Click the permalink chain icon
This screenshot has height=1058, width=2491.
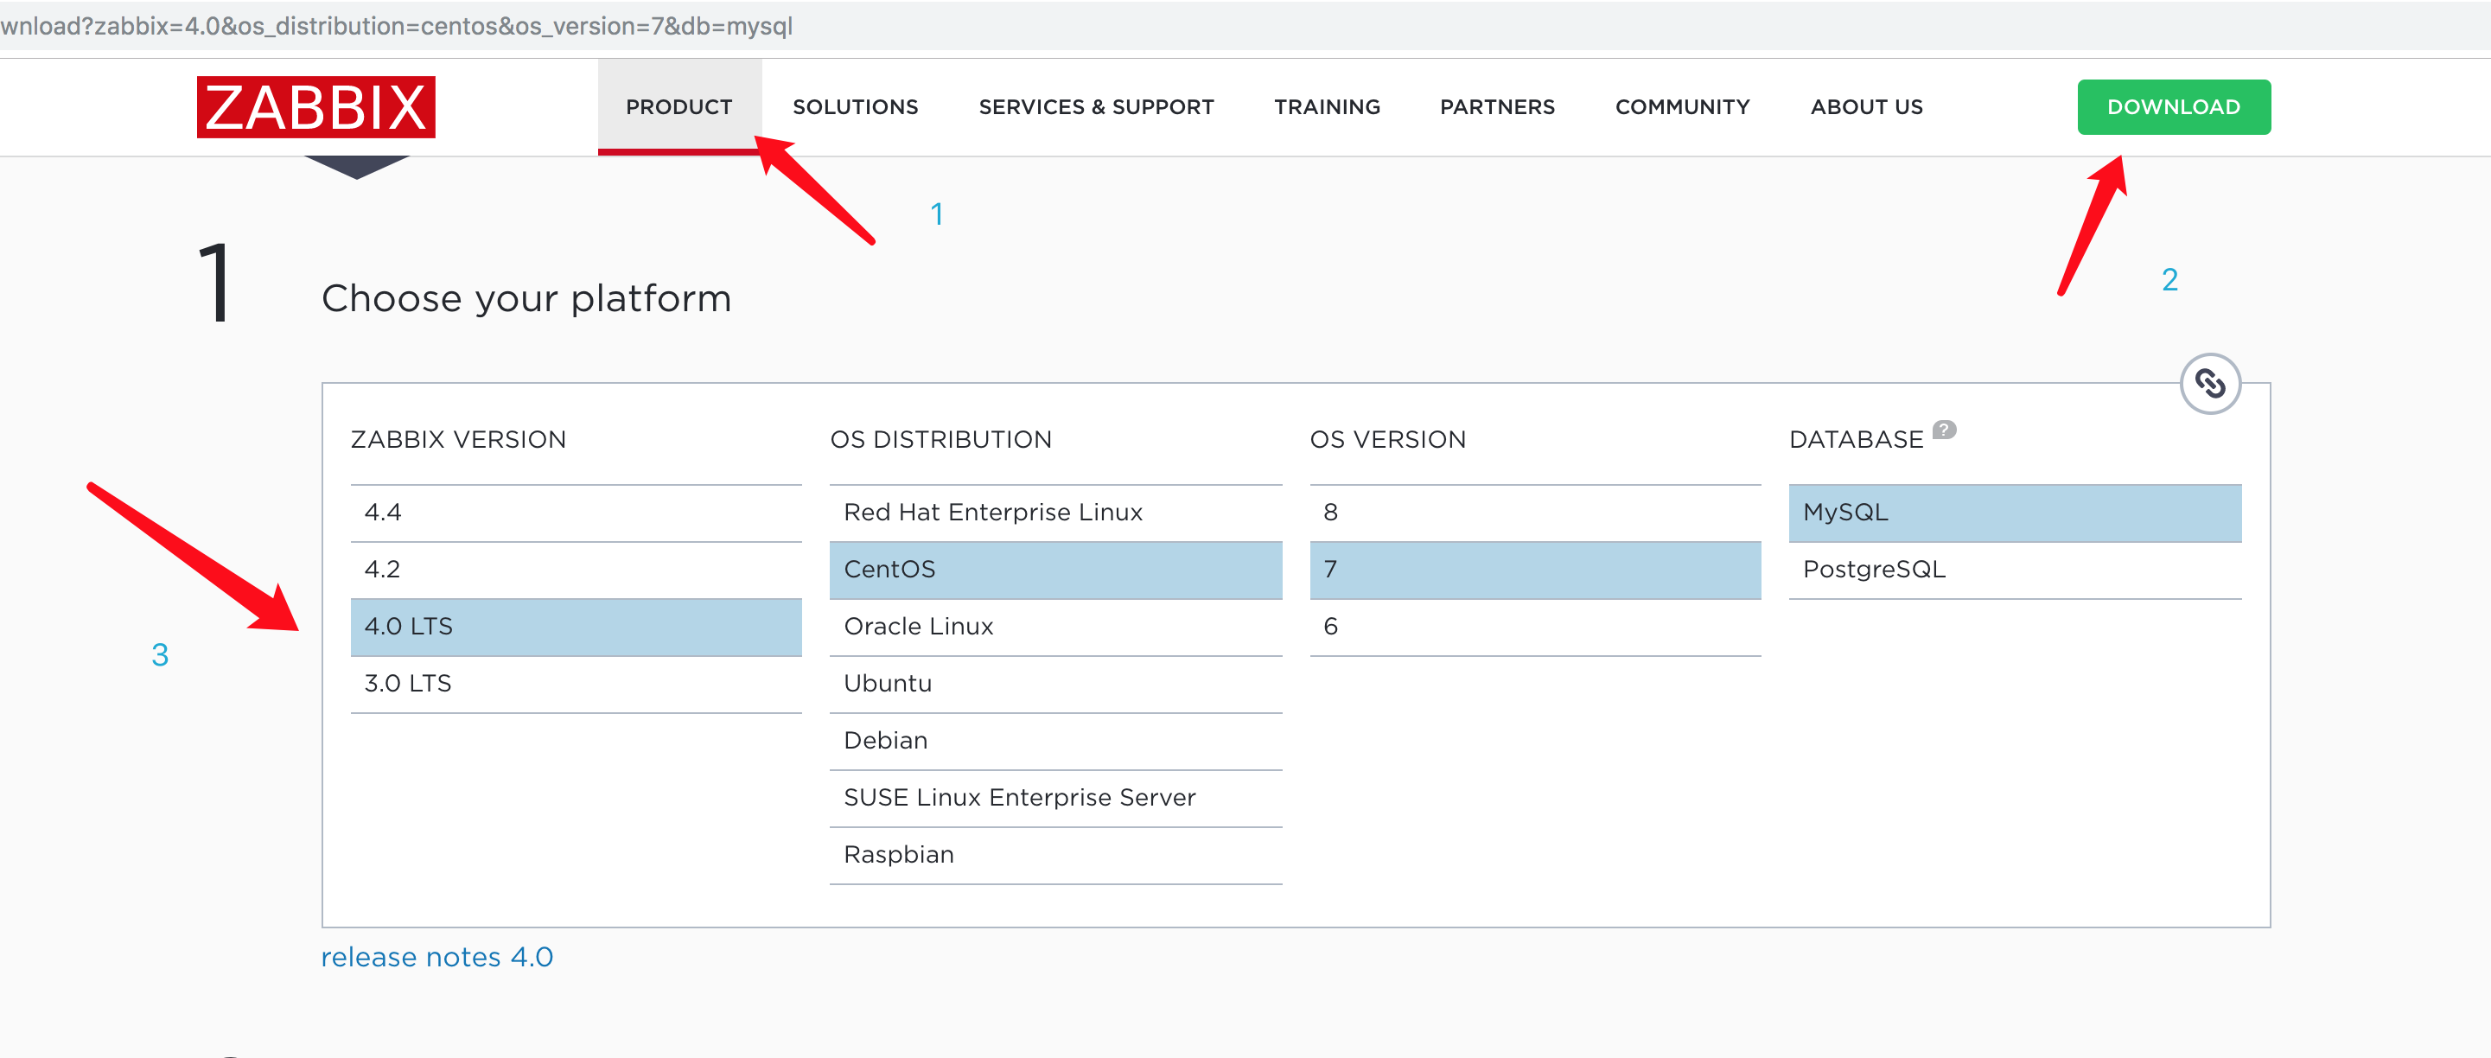(x=2209, y=383)
